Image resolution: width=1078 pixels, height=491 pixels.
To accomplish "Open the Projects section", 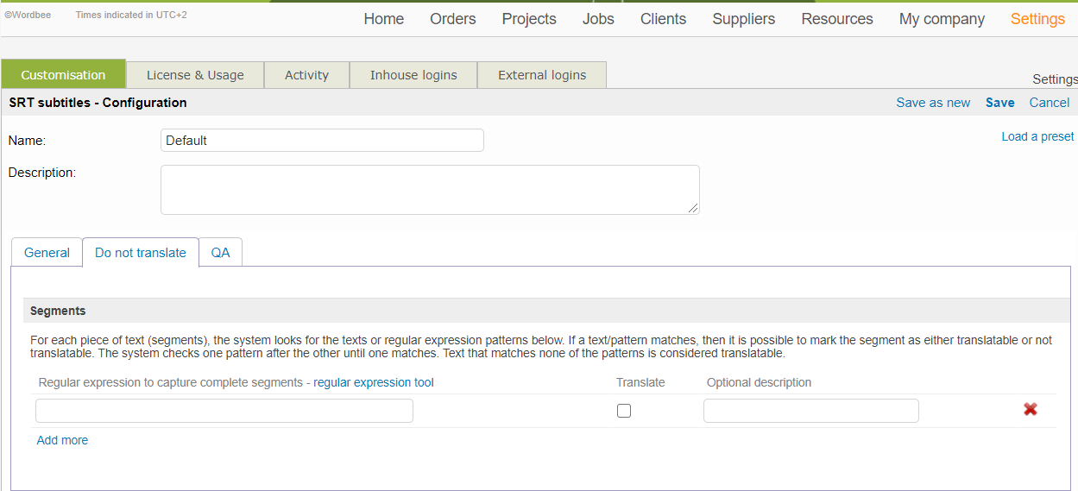I will point(528,19).
